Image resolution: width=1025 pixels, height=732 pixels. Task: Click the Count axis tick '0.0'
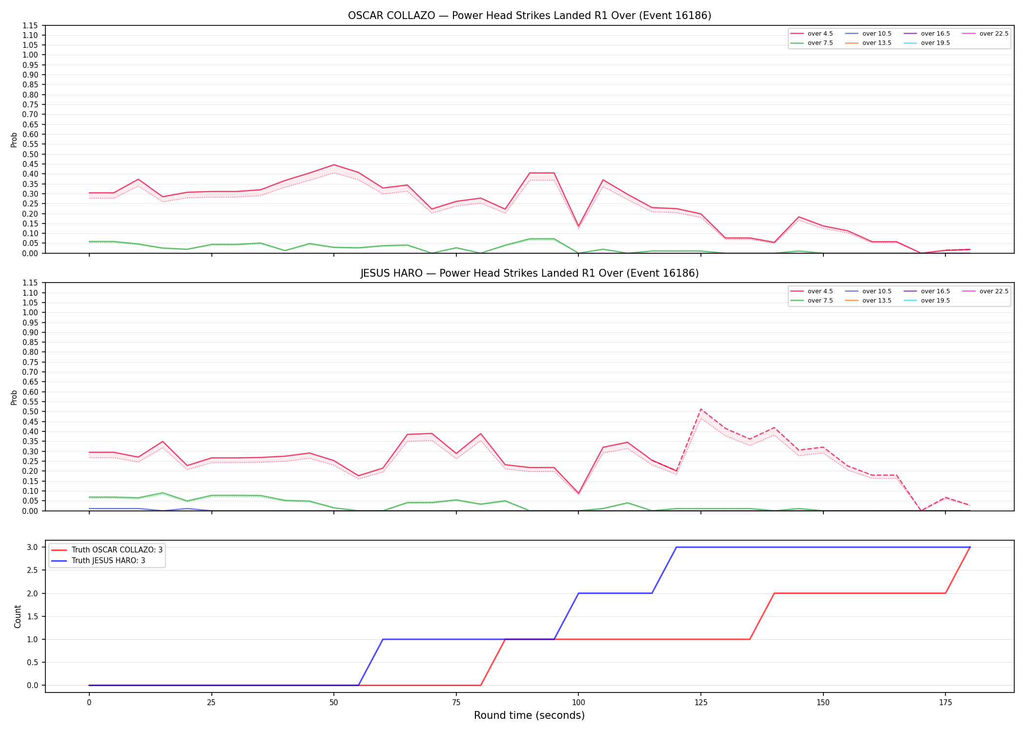coord(33,686)
